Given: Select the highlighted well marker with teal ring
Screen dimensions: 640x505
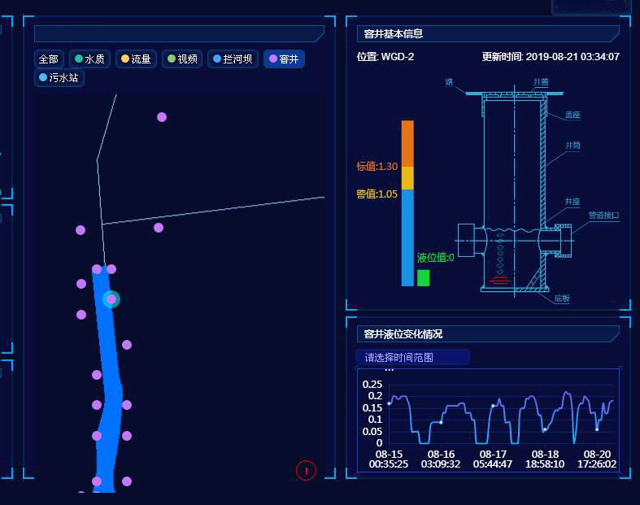Looking at the screenshot, I should 111,299.
